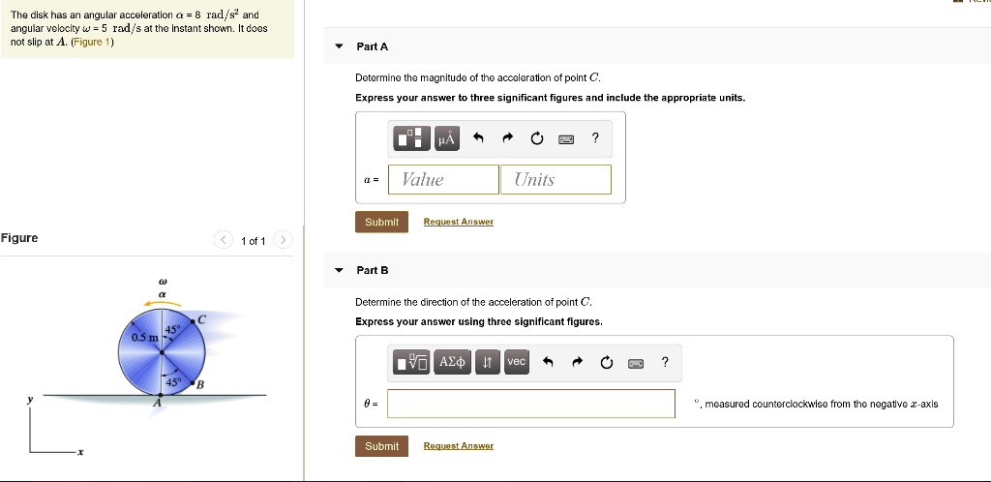Viewport: 991px width, 482px height.
Task: Open help for the Part A answer box
Action: tap(595, 138)
